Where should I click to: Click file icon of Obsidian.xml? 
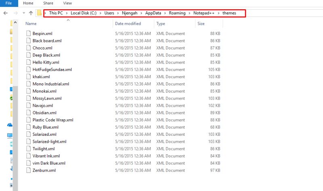pyautogui.click(x=28, y=112)
